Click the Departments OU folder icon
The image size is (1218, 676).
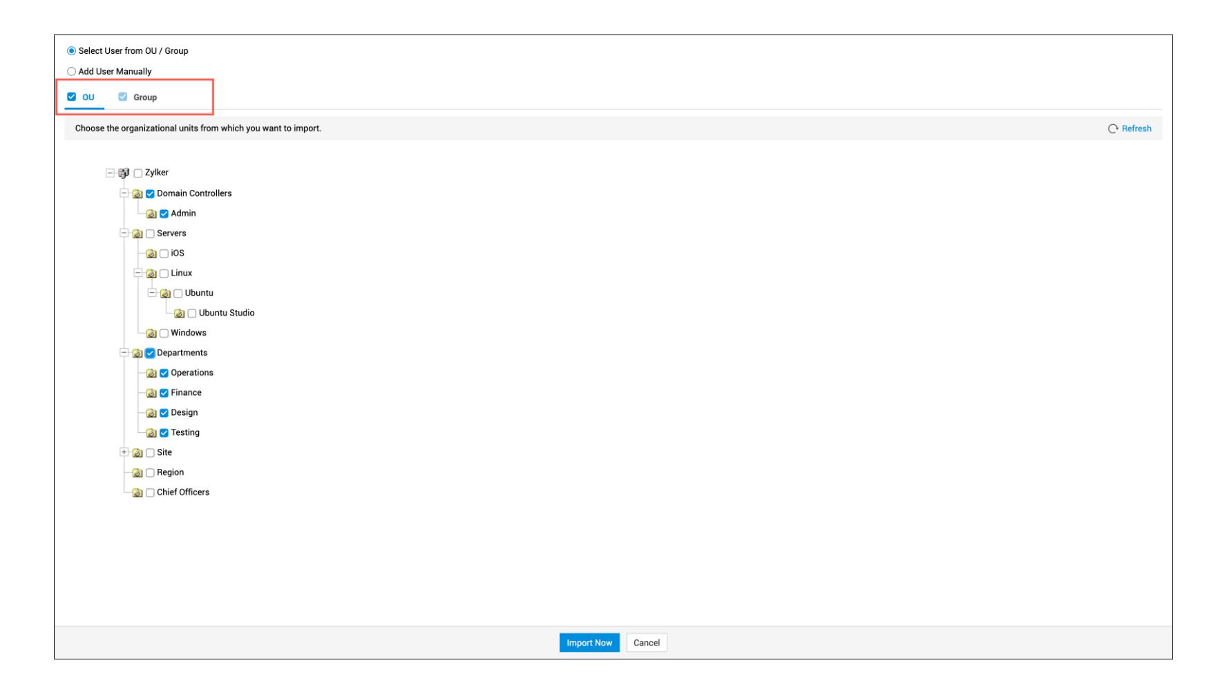(x=137, y=354)
